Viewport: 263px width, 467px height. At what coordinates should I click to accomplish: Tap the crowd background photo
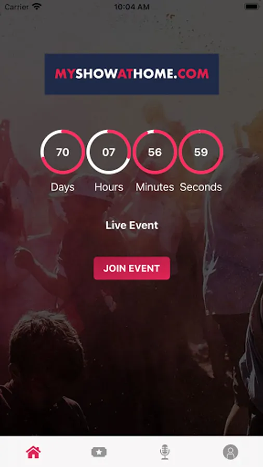[x=131, y=342]
